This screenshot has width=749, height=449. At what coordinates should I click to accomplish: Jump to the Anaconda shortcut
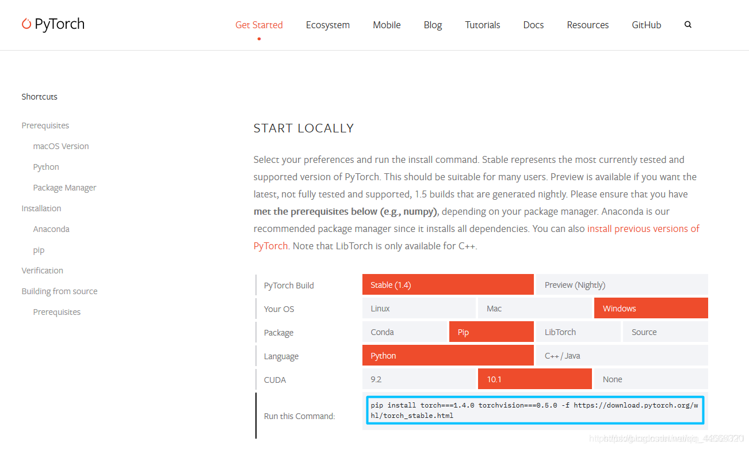(x=51, y=229)
